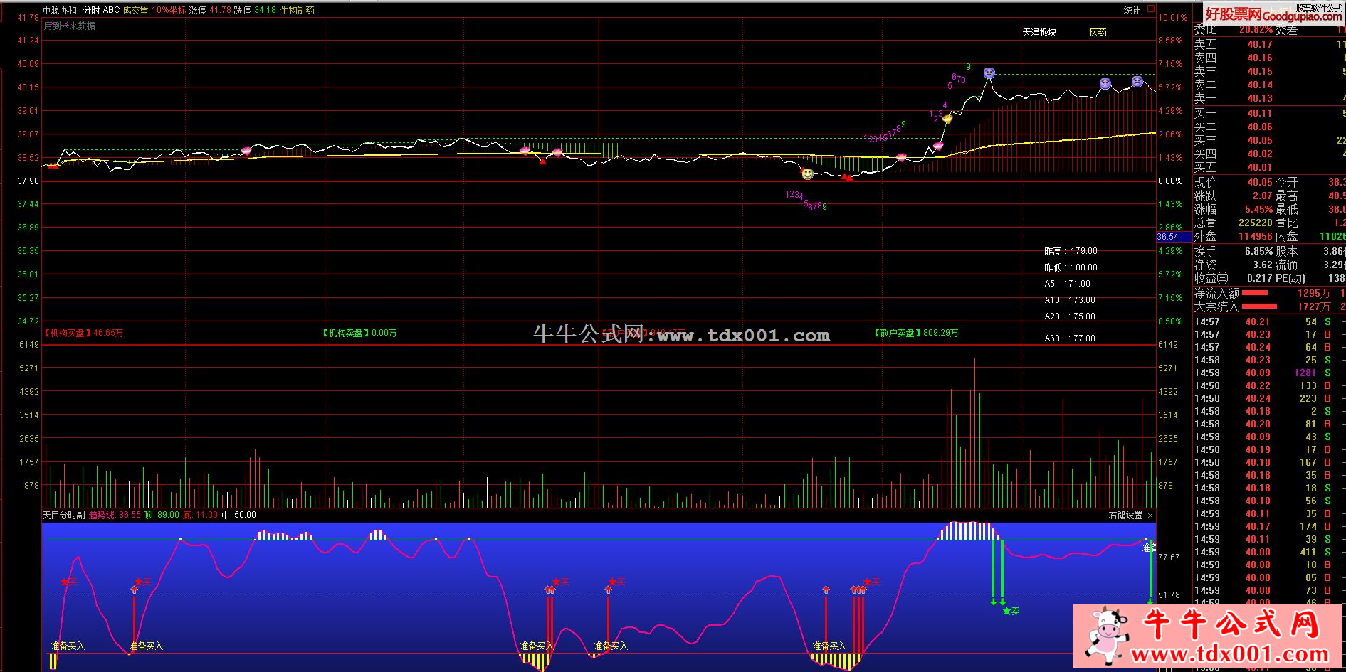Screen dimensions: 1346x672
Task: Click the first pink lotus marker on morning line
Action: [x=246, y=151]
